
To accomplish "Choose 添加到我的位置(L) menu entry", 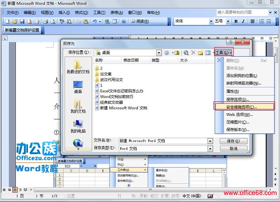I will click(245, 76).
